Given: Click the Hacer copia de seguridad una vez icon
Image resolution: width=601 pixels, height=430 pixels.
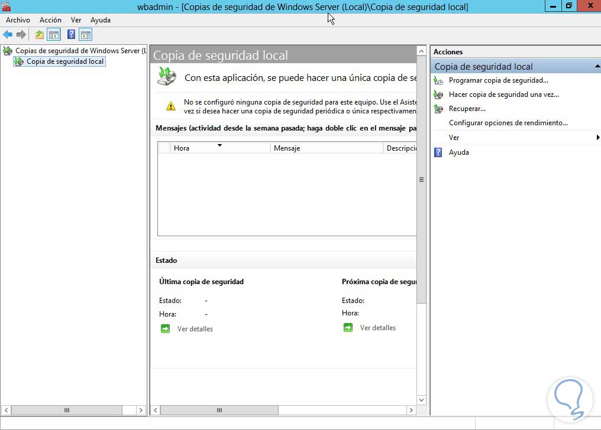Looking at the screenshot, I should point(438,95).
